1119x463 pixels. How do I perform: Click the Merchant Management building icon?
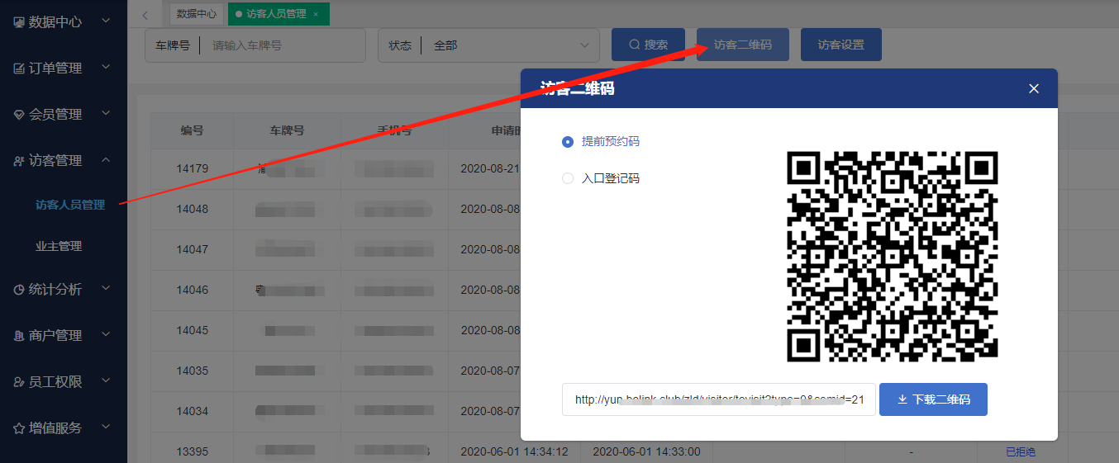pyautogui.click(x=19, y=336)
